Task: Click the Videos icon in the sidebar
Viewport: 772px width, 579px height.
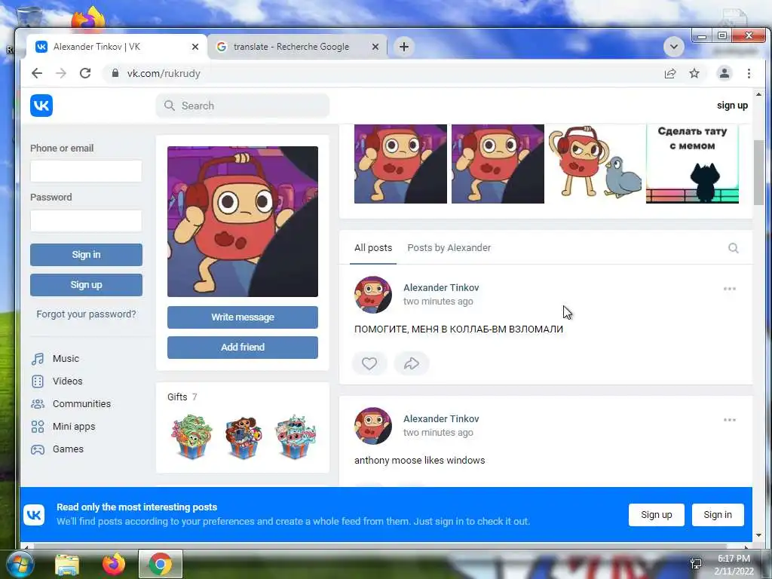Action: [38, 381]
